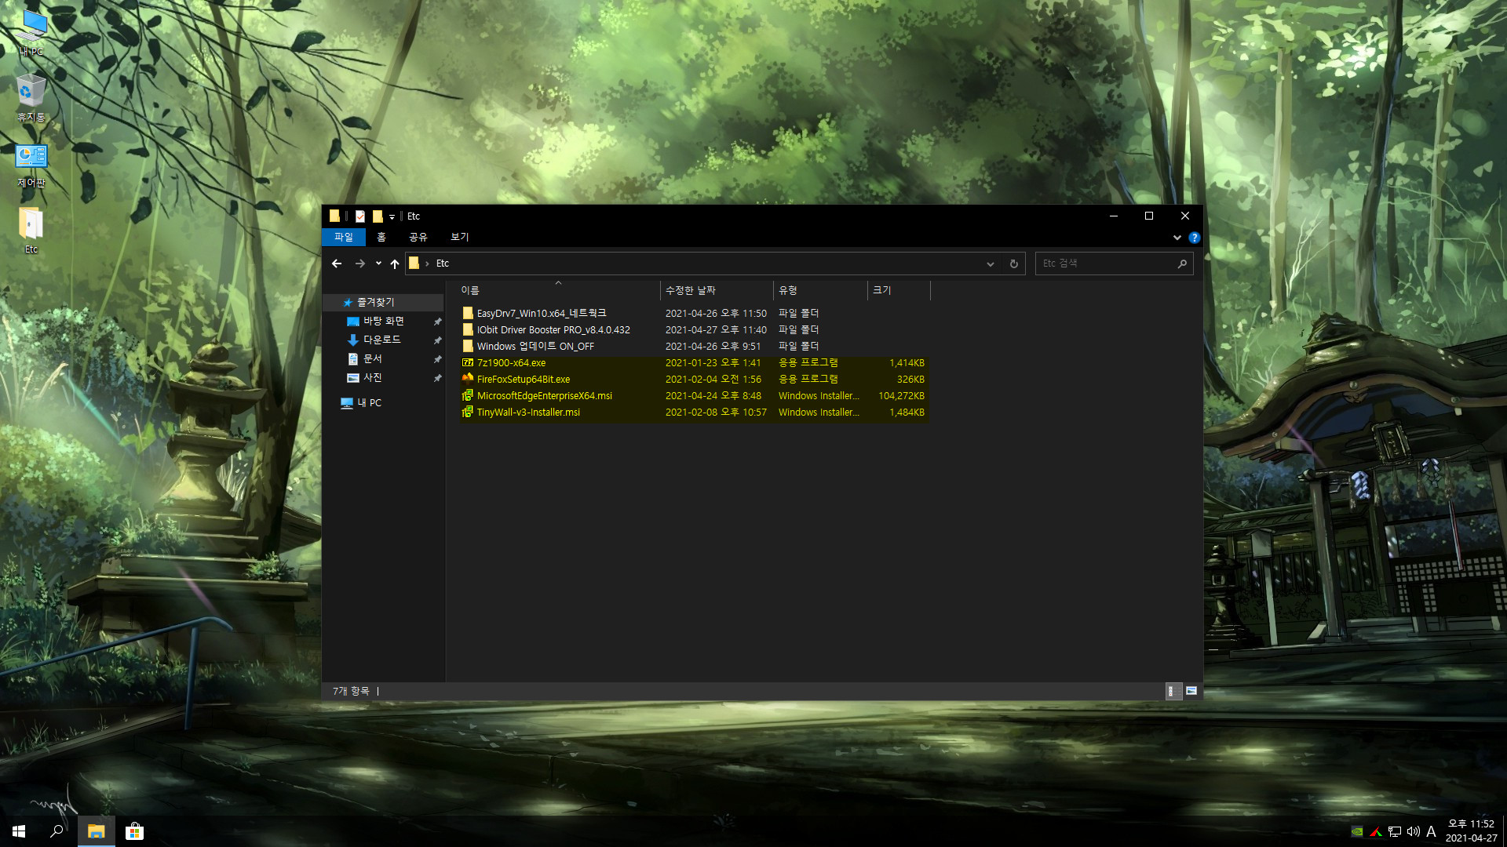Refresh the Etc folder view
The height and width of the screenshot is (847, 1507).
point(1014,264)
